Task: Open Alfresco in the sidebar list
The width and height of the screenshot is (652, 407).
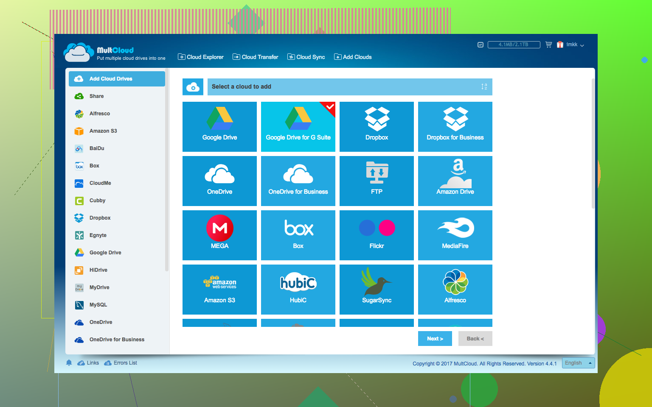Action: (117, 114)
